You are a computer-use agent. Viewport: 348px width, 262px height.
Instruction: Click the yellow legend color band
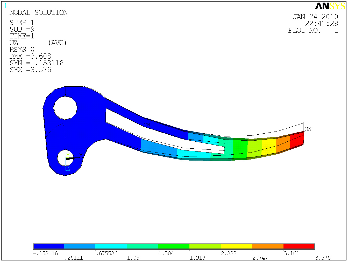[236, 246]
